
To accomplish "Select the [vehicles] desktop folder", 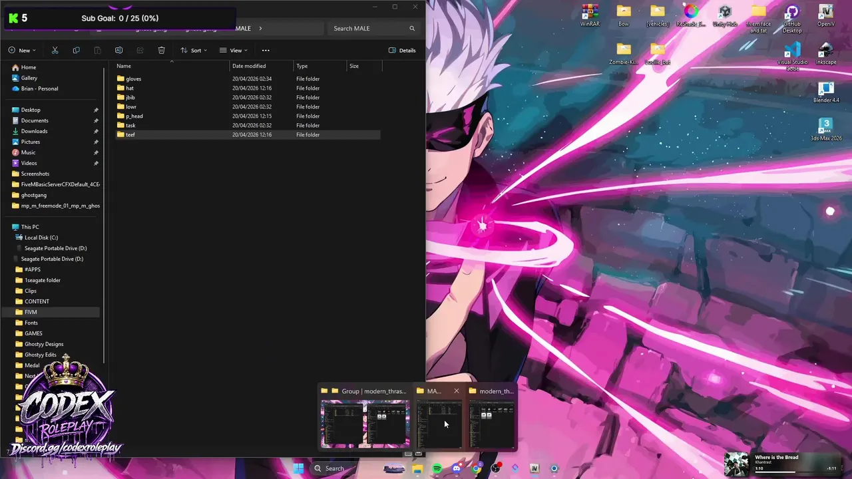I will click(658, 16).
